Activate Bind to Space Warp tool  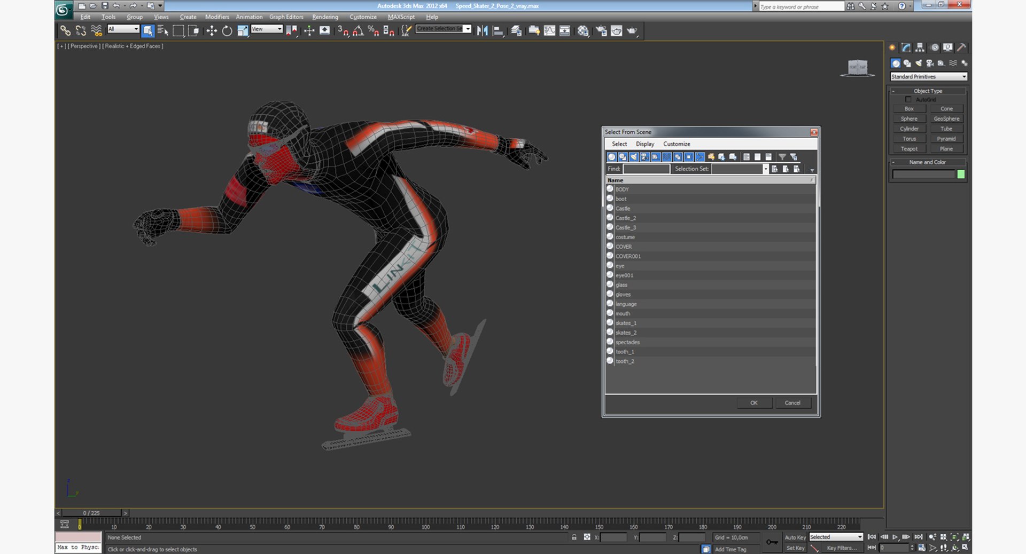(x=96, y=31)
